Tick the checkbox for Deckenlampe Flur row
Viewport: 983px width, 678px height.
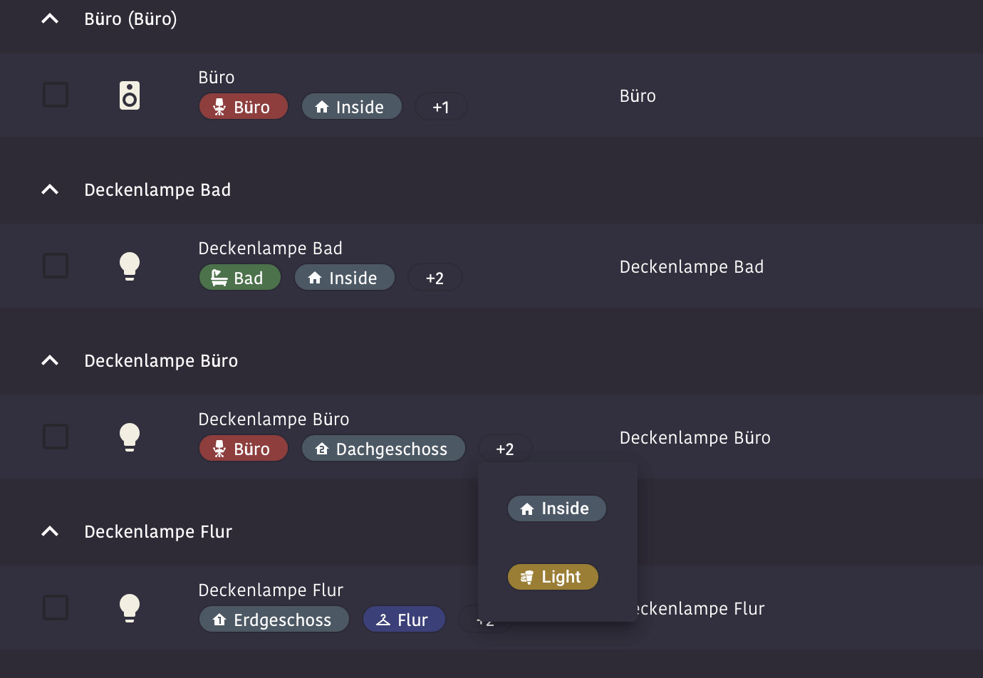click(56, 607)
